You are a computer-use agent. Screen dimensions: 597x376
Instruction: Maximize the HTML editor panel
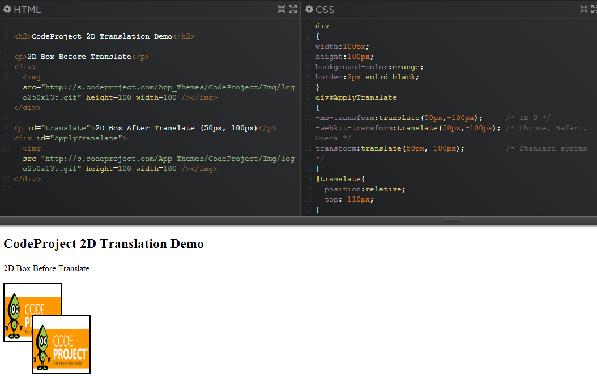click(x=293, y=9)
